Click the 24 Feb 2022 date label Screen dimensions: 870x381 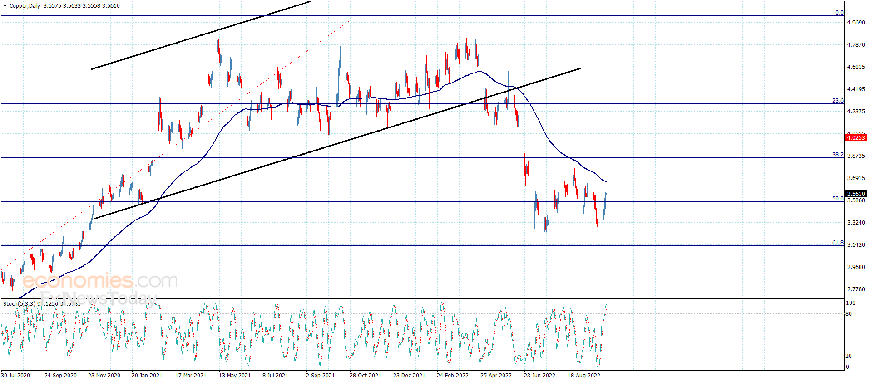(x=452, y=375)
